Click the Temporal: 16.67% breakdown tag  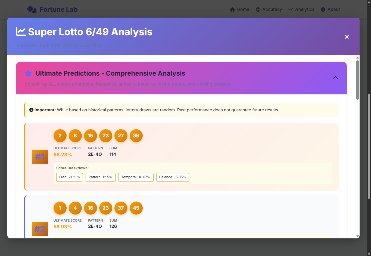[x=136, y=177]
